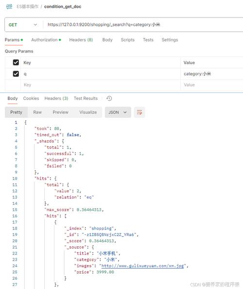Open the Test Results tab

click(86, 98)
